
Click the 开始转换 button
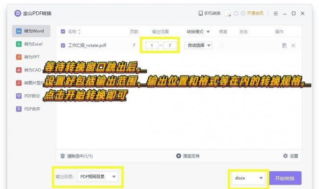tap(285, 178)
